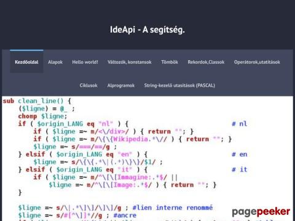Go to the Ciklusok page
The width and height of the screenshot is (295, 221).
88,85
